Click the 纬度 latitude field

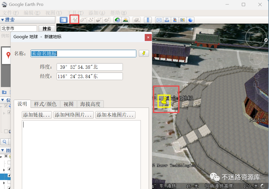[90, 67]
